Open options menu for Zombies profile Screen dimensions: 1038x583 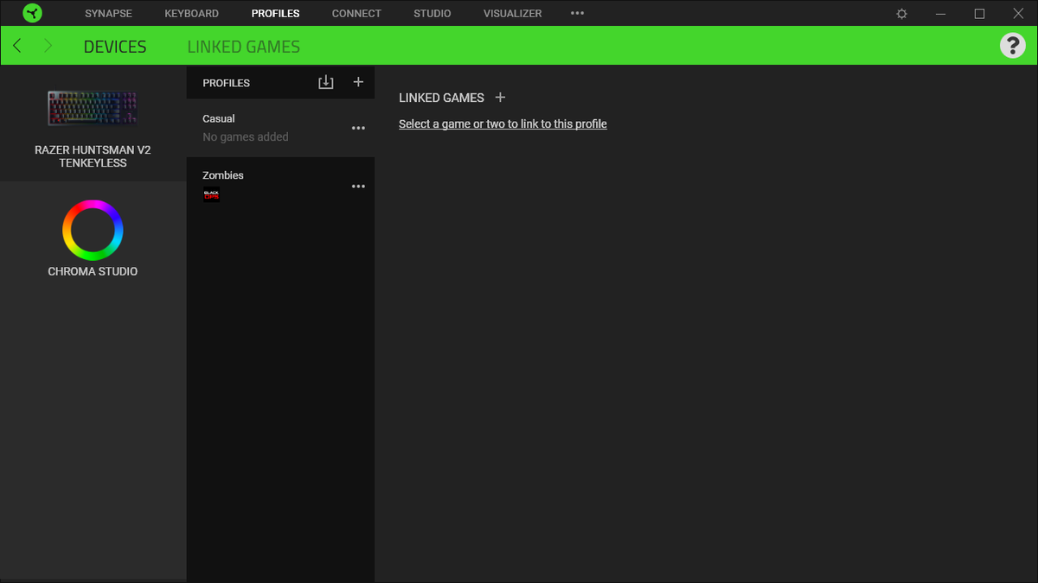(358, 187)
